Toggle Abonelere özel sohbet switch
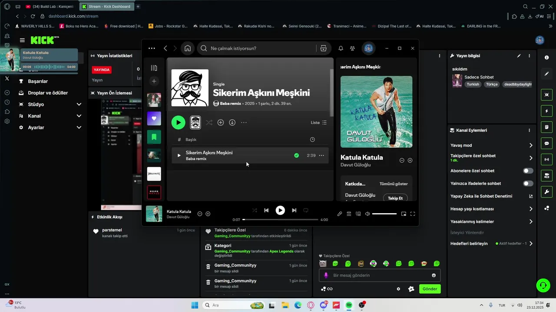The width and height of the screenshot is (556, 312). pos(528,171)
